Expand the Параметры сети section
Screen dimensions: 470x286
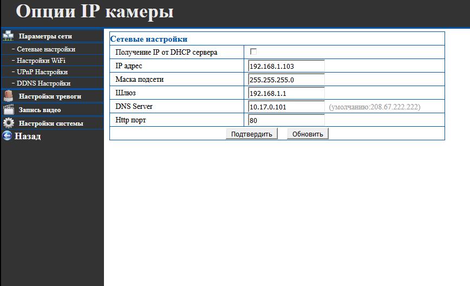[45, 36]
